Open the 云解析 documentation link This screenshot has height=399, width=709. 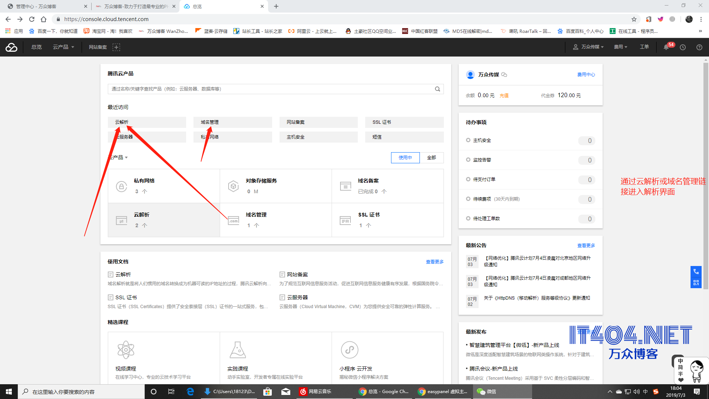[123, 274]
